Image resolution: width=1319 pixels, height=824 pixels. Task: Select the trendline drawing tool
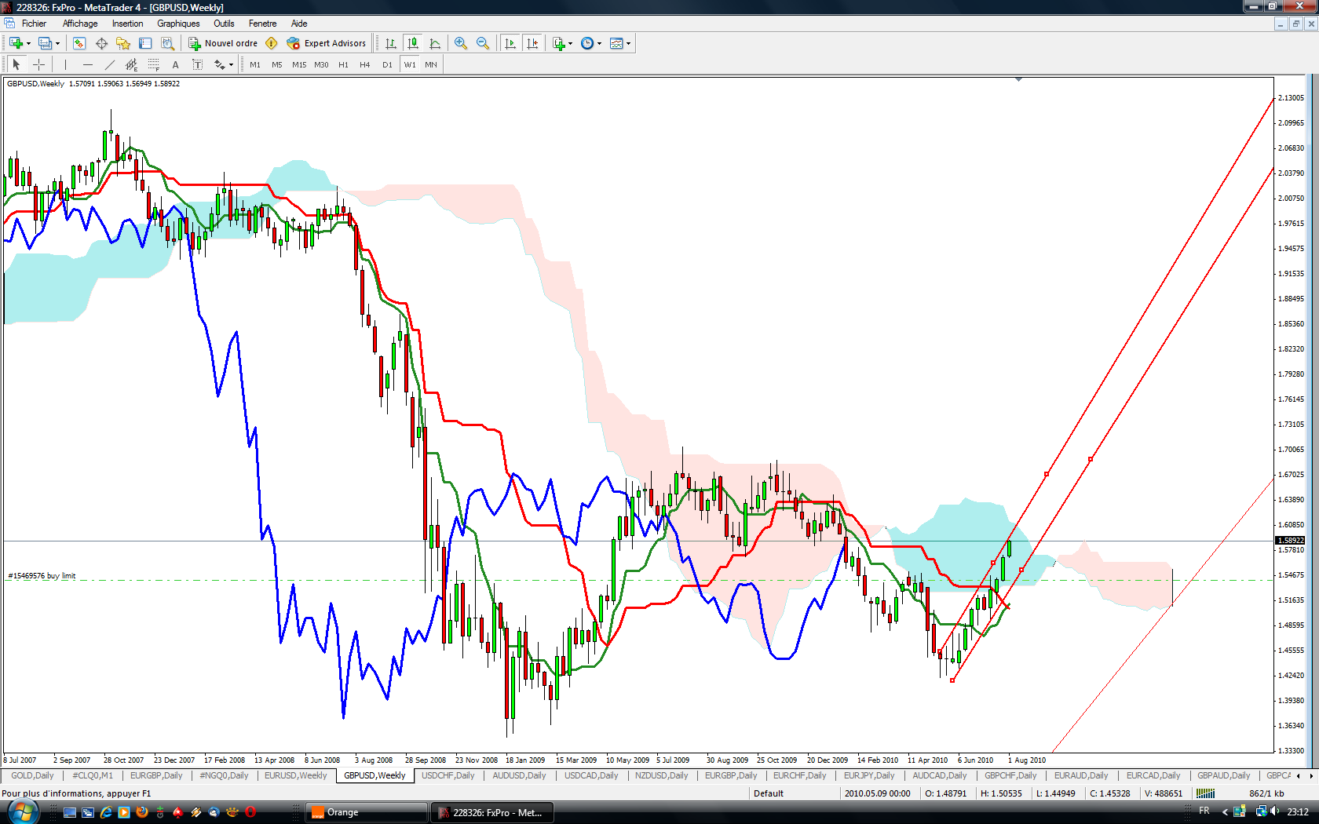coord(110,64)
